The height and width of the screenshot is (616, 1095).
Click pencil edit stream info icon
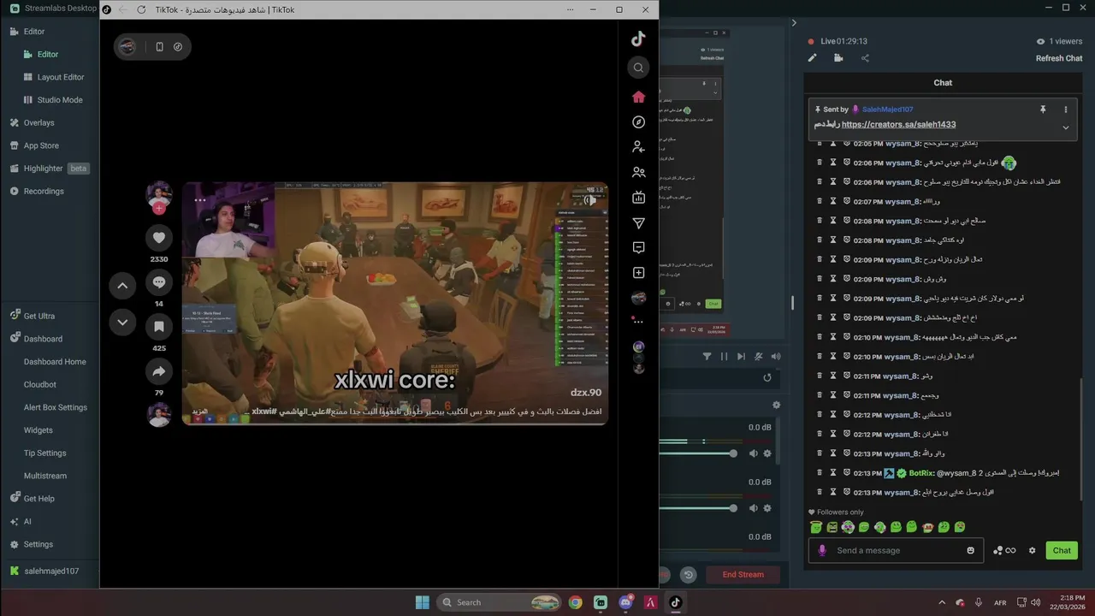813,58
